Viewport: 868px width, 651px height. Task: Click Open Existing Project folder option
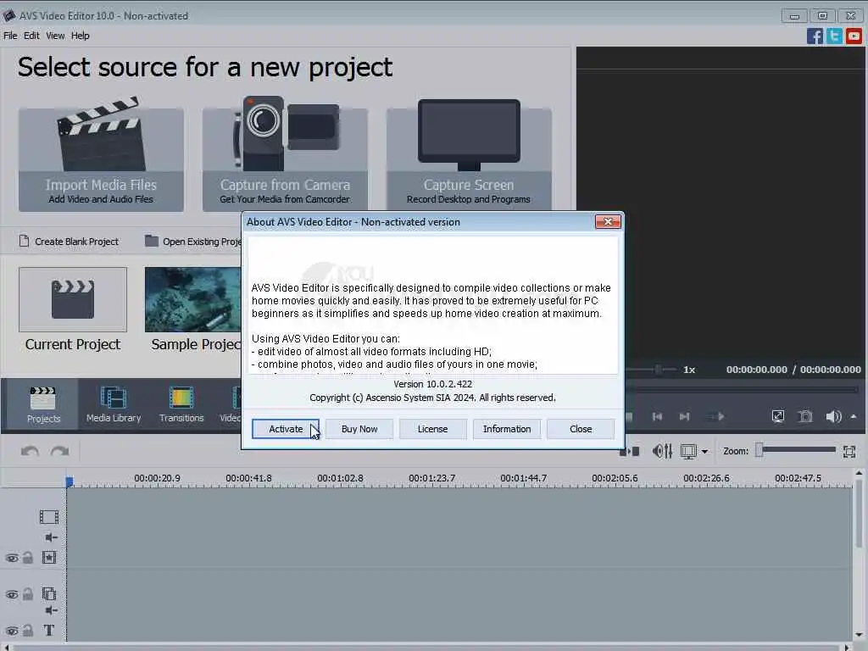pyautogui.click(x=193, y=242)
